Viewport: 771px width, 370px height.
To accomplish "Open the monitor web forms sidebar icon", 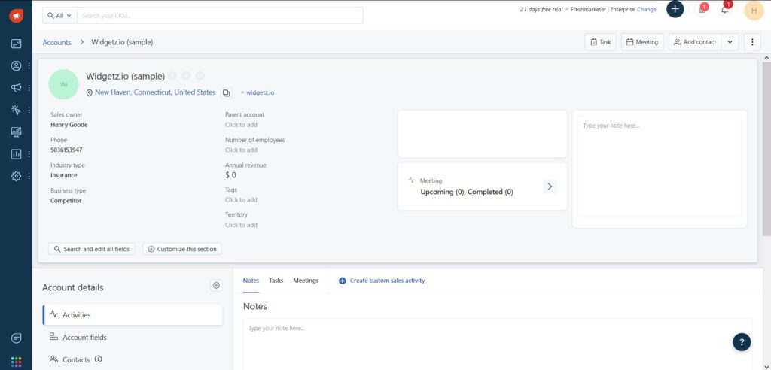I will pyautogui.click(x=17, y=132).
